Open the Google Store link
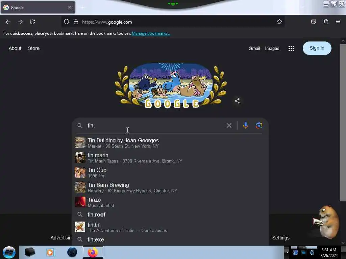 click(x=34, y=48)
